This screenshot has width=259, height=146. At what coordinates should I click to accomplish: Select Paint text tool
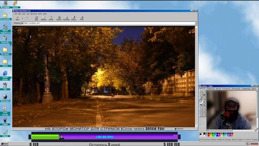pos(204,105)
